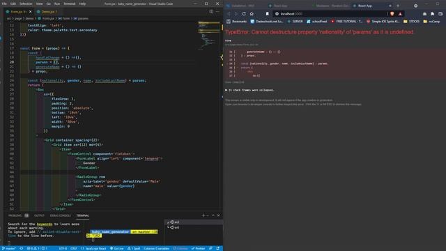Open the new terminal launch profile dropdown
Image resolution: width=446 pixels, height=251 pixels.
208,215
